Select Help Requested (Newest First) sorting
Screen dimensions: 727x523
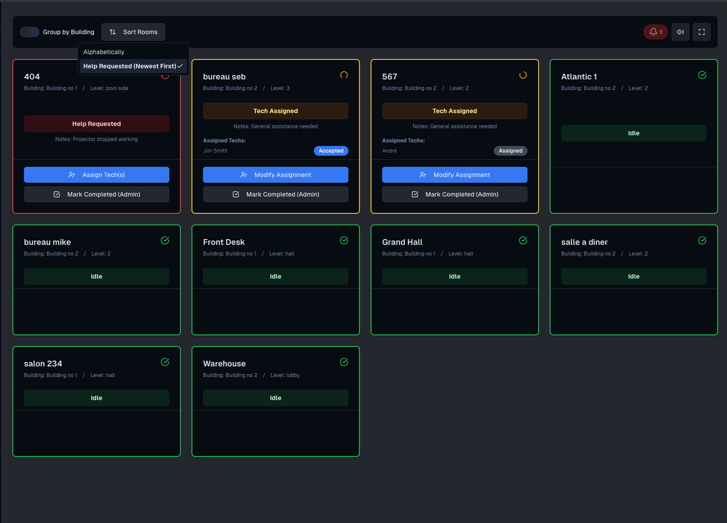130,66
